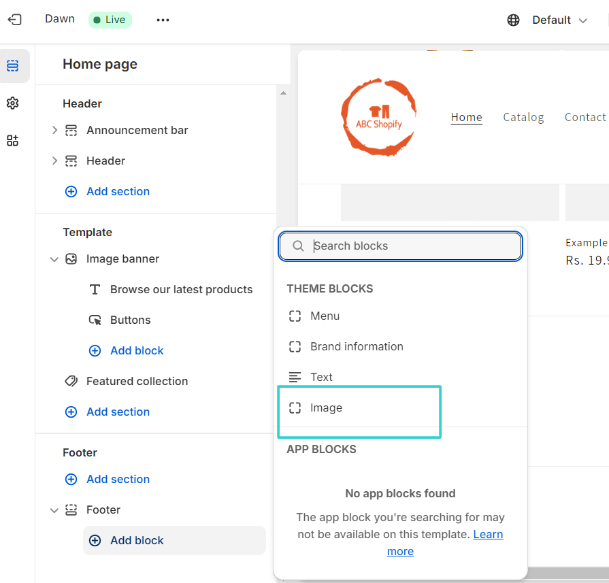Viewport: 609px width, 583px height.
Task: Open Theme settings gear icon
Action: [12, 103]
